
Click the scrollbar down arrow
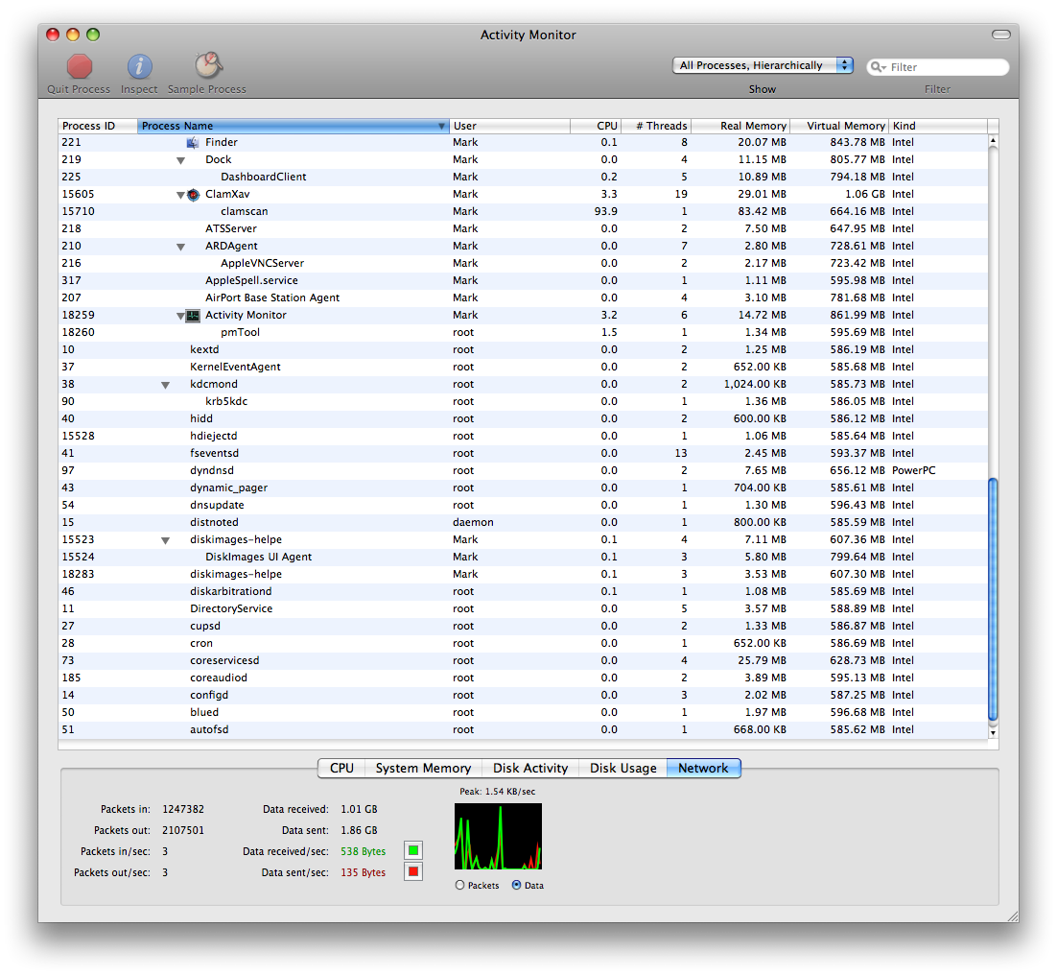click(993, 733)
